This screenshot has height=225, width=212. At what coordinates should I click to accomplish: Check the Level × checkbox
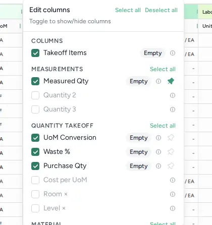[x=35, y=208]
